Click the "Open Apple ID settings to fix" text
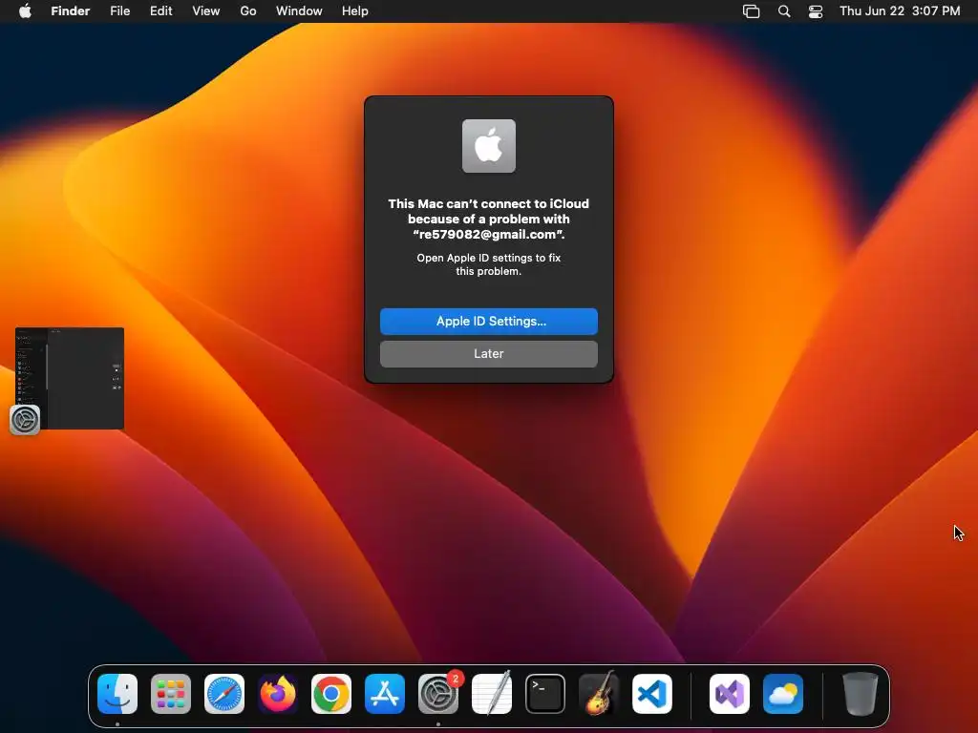 click(489, 258)
